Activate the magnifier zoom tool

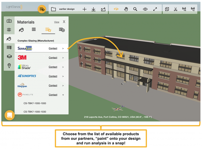tap(135, 9)
